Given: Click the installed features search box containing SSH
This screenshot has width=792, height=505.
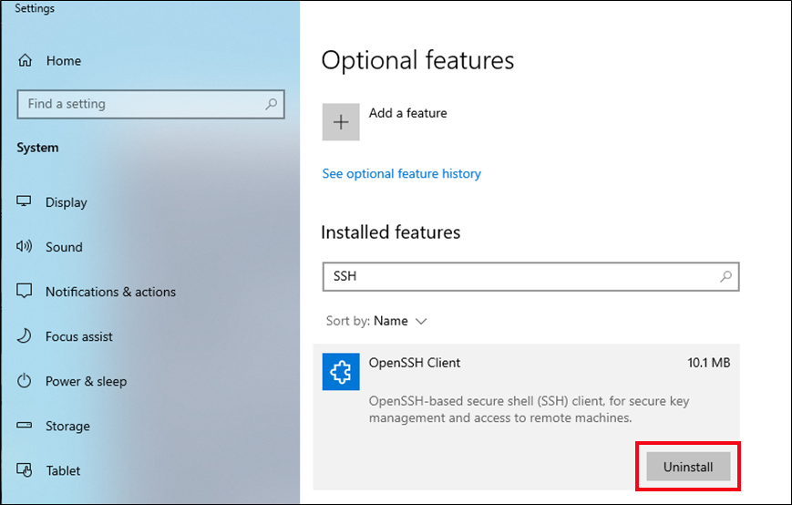Looking at the screenshot, I should click(530, 276).
